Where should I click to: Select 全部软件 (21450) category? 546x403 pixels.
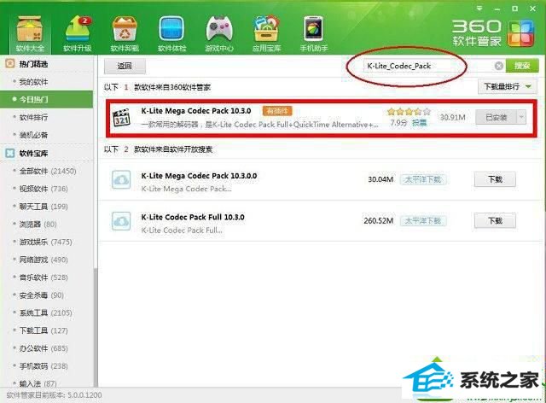[x=48, y=171]
